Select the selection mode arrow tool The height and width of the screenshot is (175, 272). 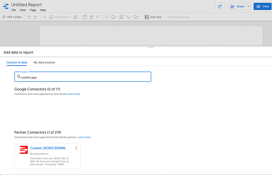pos(45,17)
